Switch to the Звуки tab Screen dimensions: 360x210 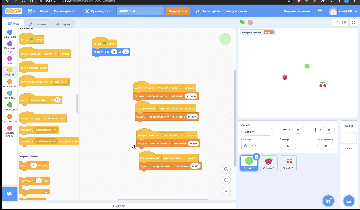coord(63,24)
